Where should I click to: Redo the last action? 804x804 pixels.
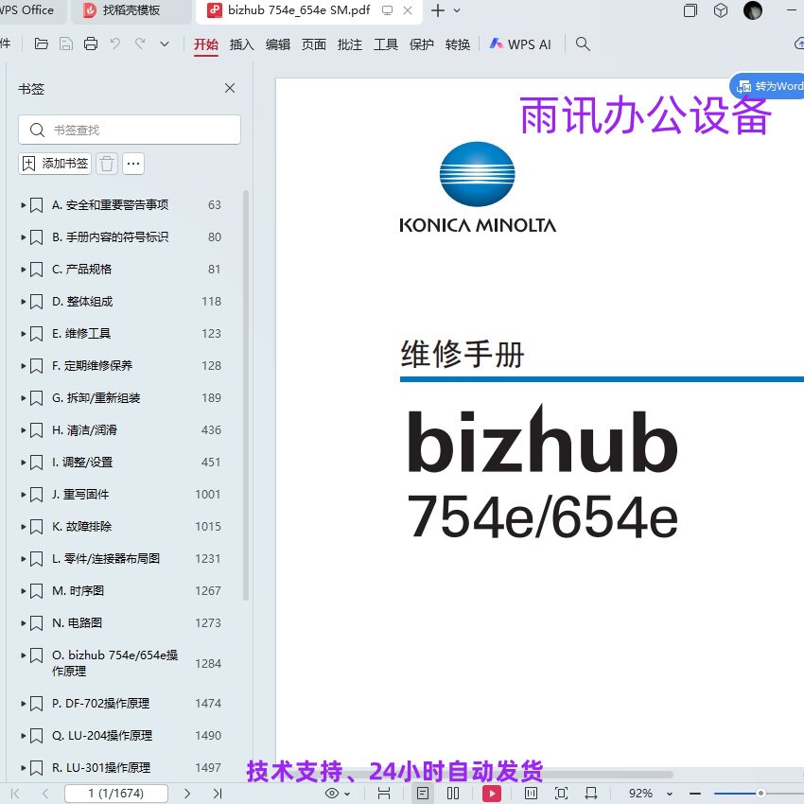[140, 44]
